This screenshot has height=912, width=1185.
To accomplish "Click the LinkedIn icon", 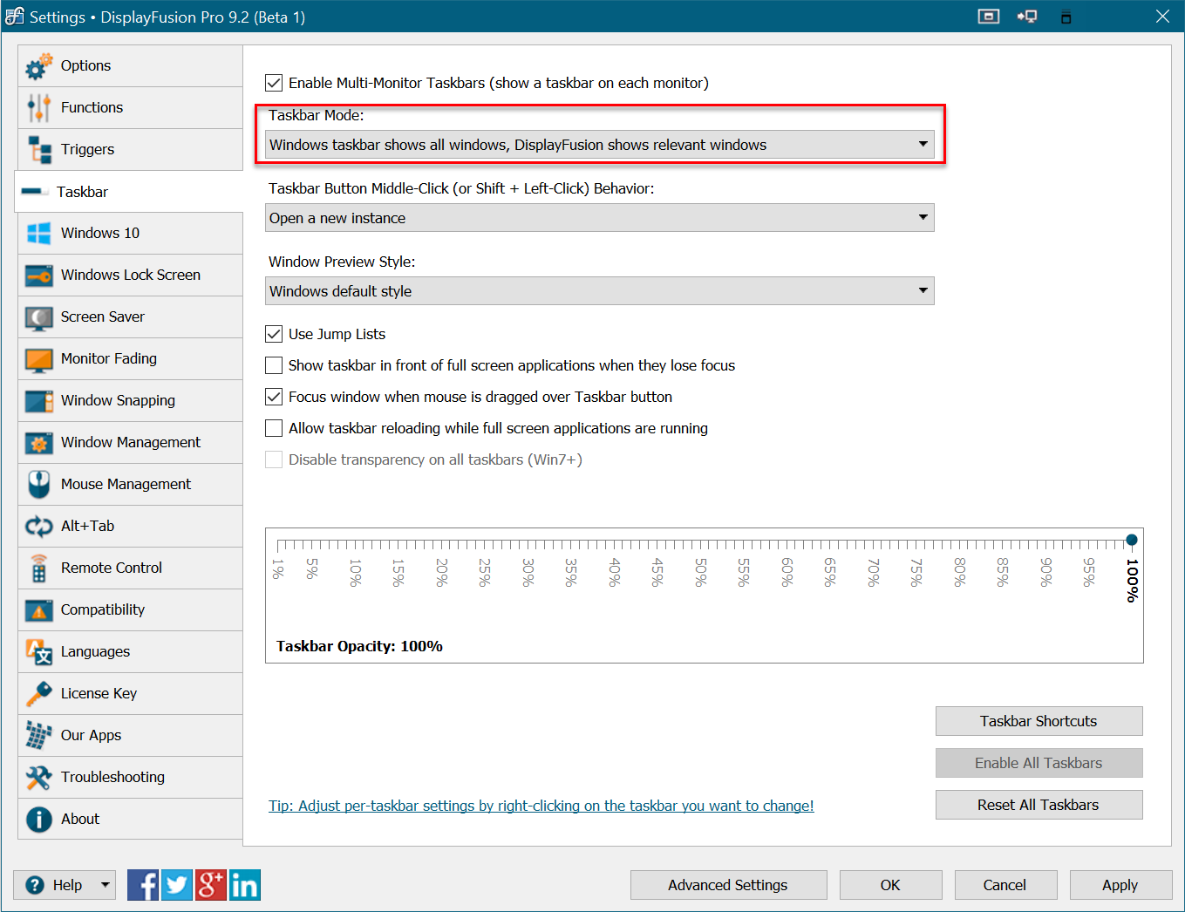I will 245,885.
